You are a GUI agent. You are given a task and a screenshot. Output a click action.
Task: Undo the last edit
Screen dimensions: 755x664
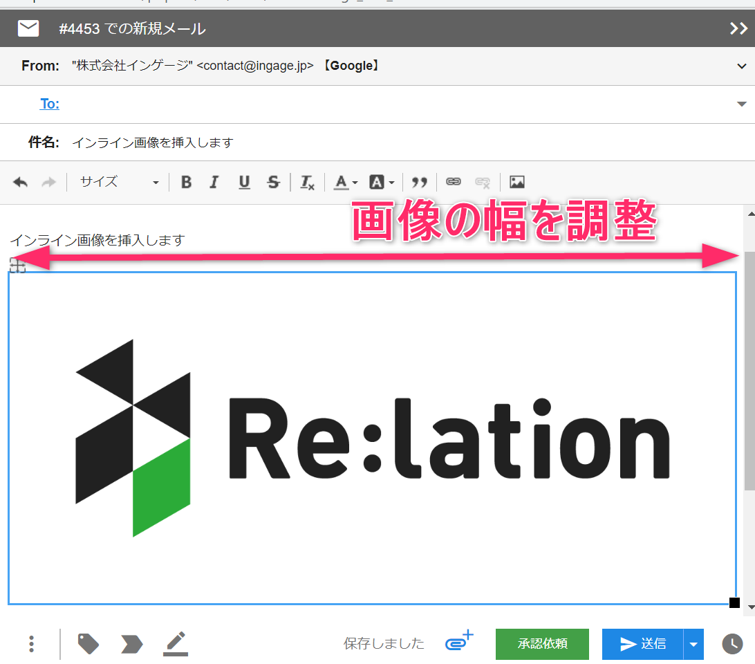(x=20, y=182)
